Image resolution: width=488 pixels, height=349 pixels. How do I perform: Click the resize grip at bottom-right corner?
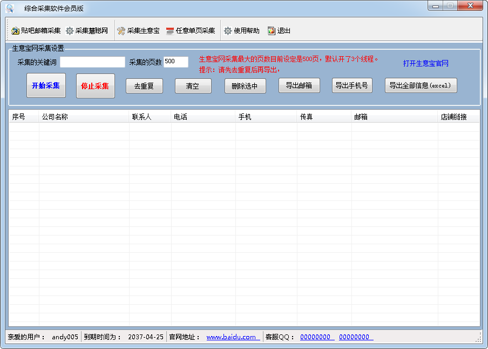(478, 339)
